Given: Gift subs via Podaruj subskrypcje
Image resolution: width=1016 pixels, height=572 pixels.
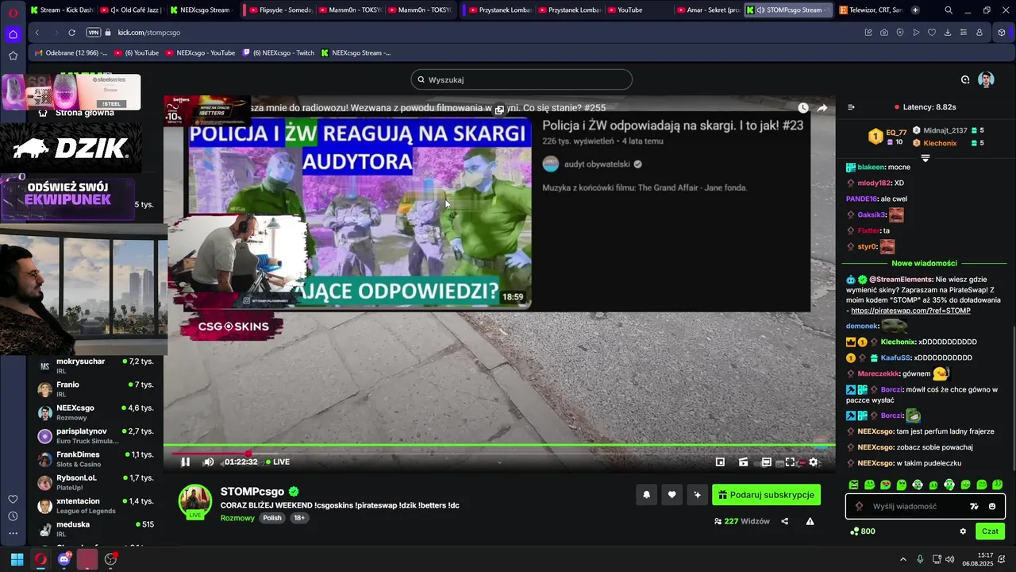Looking at the screenshot, I should (766, 495).
